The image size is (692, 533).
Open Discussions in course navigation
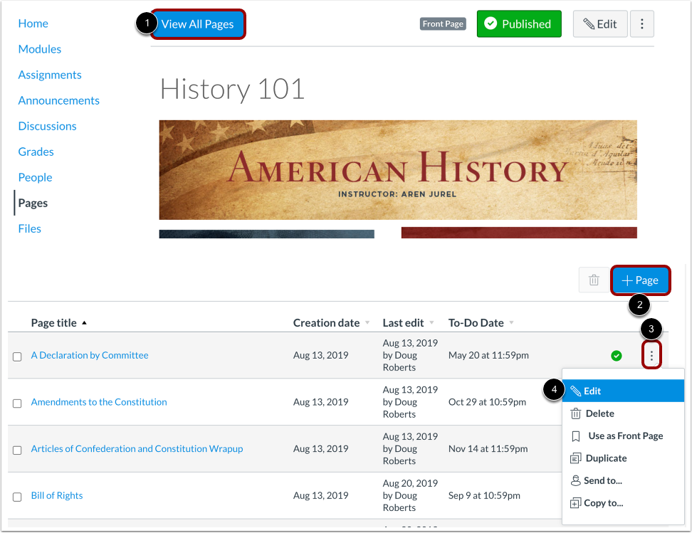click(x=47, y=126)
